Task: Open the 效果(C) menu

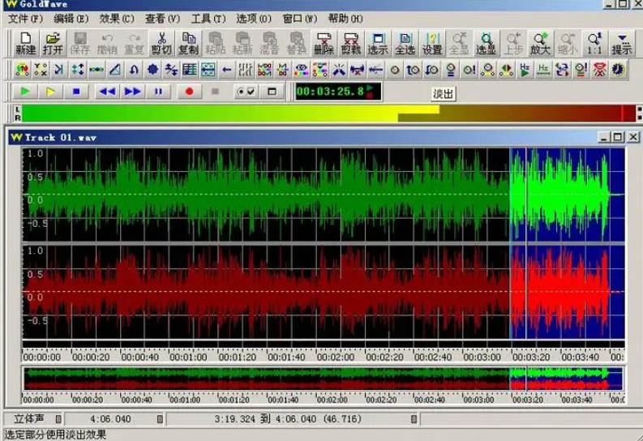Action: tap(117, 19)
